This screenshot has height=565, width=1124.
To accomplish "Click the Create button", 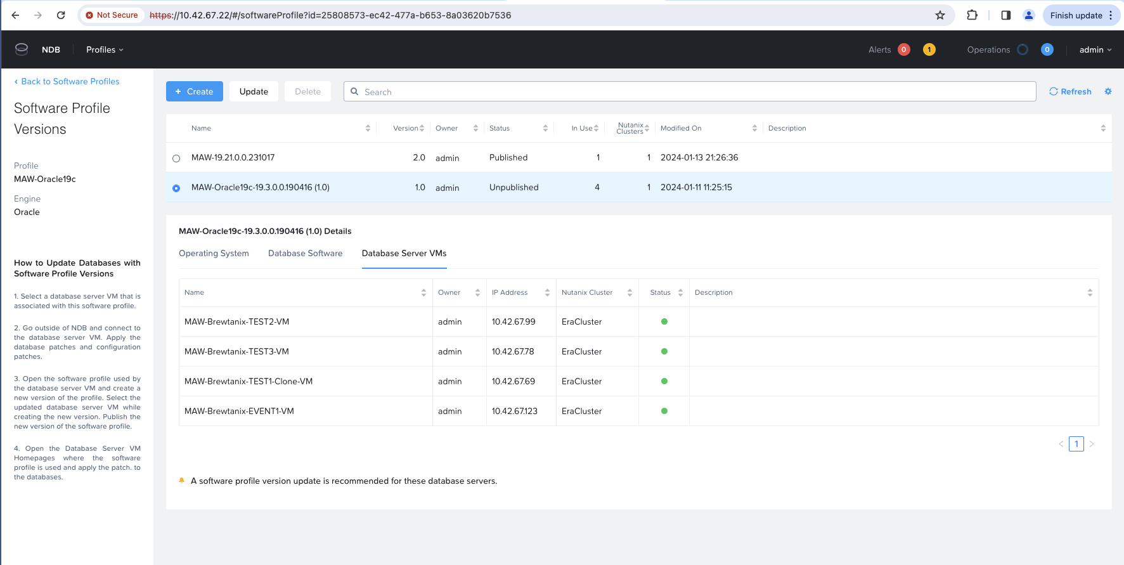I will pos(194,91).
